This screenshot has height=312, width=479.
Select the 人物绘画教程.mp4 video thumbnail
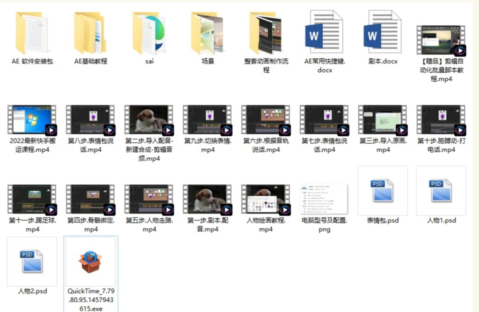coord(266,199)
